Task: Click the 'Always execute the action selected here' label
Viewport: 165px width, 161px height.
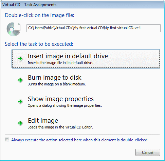Action: tap(80, 140)
